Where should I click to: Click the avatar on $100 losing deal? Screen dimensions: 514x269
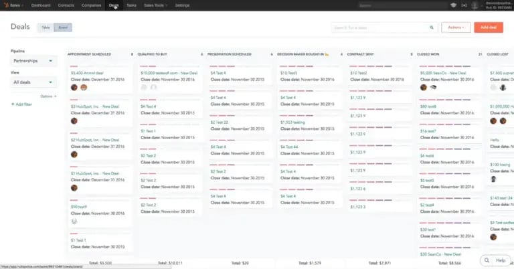click(x=493, y=179)
